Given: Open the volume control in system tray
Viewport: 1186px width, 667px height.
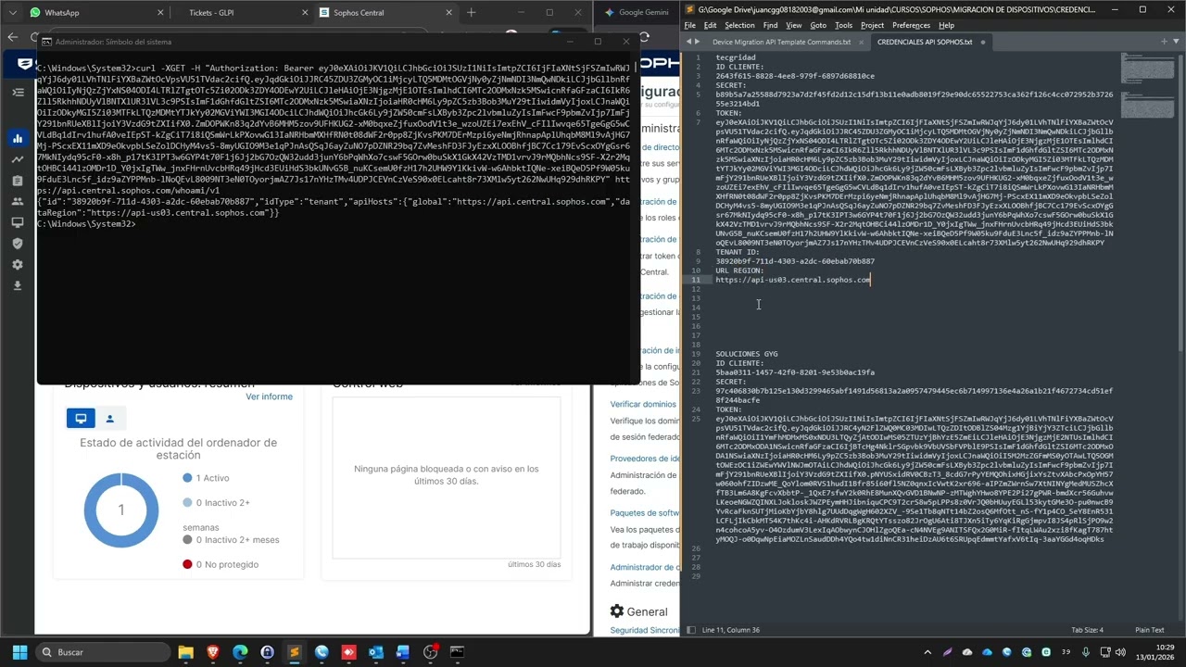Looking at the screenshot, I should (1122, 652).
